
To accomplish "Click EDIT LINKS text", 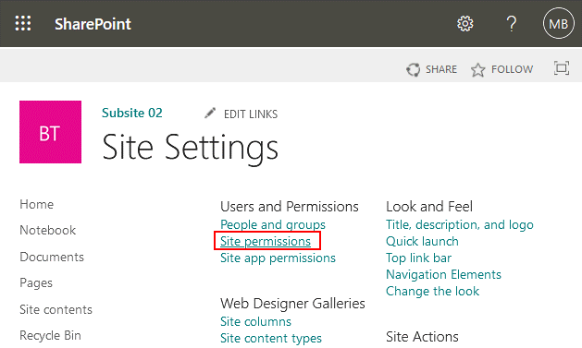I will pyautogui.click(x=251, y=114).
